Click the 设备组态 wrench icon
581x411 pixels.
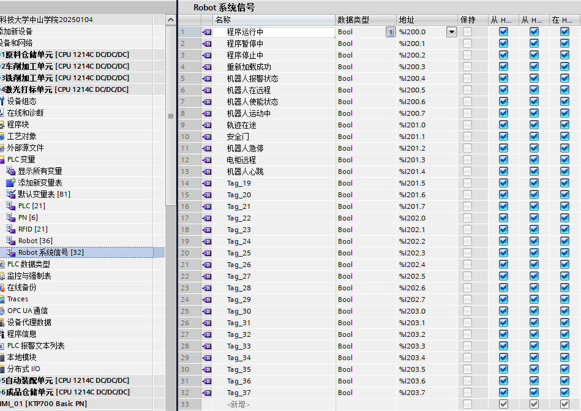2,101
